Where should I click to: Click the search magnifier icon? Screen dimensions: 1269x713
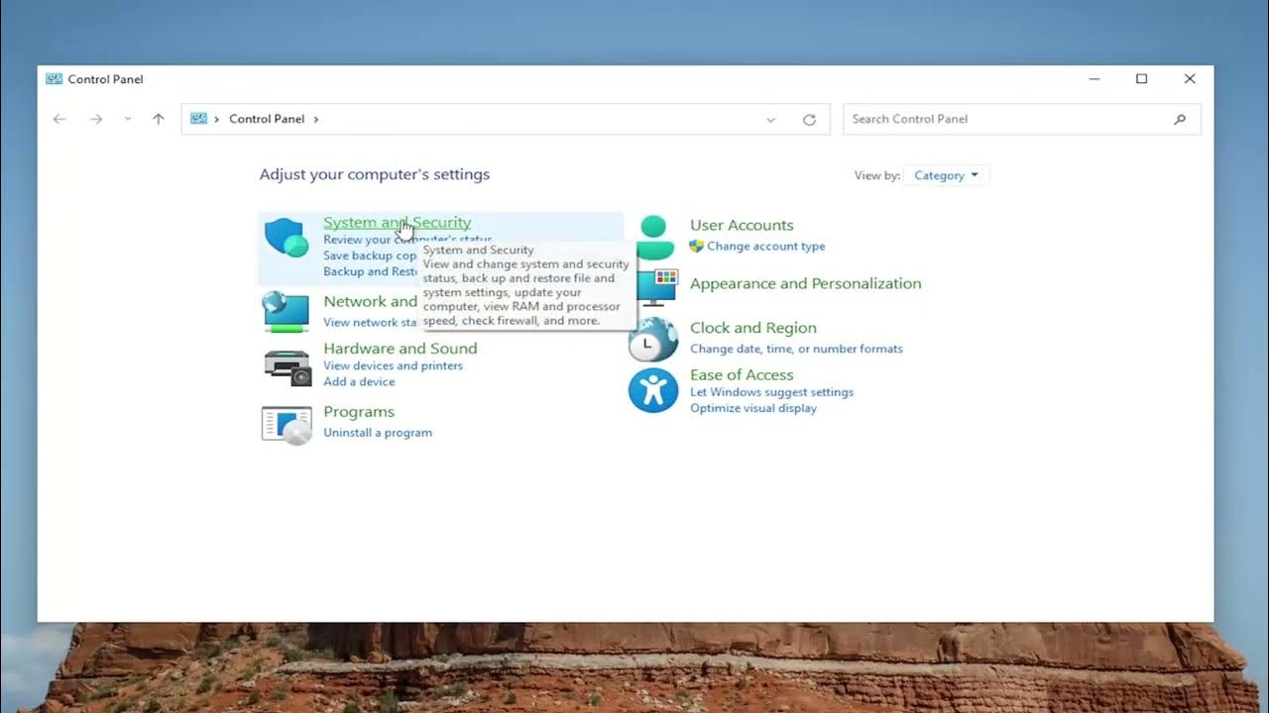1180,119
